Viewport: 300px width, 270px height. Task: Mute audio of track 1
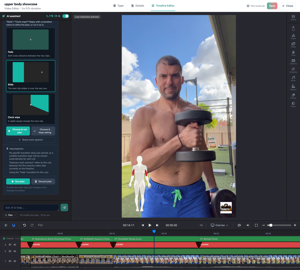[15, 261]
